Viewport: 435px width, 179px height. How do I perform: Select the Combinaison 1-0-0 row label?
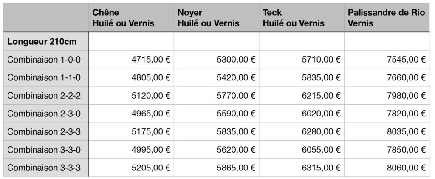44,60
